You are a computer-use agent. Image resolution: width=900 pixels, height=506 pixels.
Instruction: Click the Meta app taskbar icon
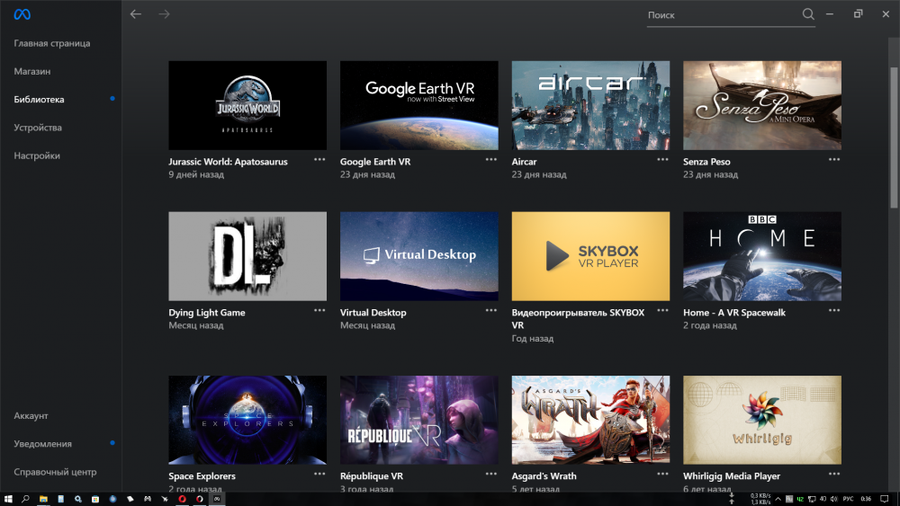click(217, 499)
